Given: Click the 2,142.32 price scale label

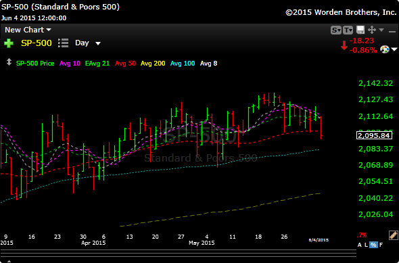Looking at the screenshot, I should coord(375,83).
